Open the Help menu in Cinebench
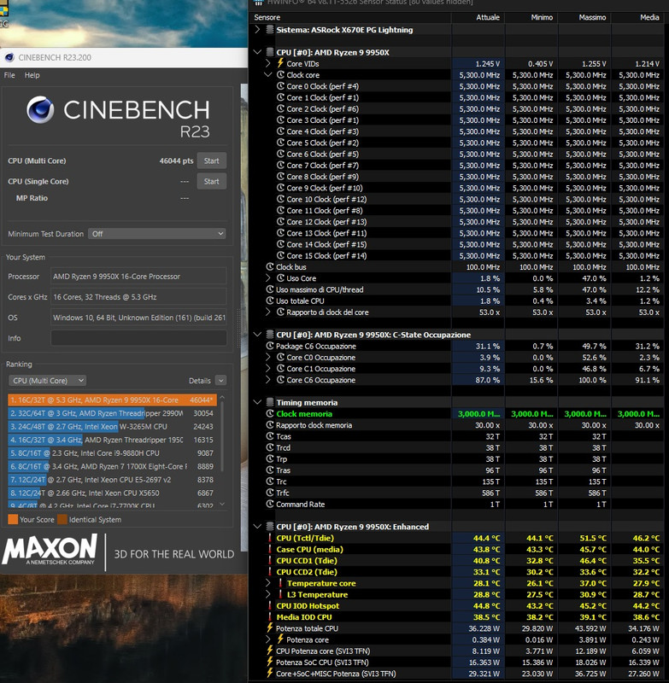Viewport: 669px width, 683px height. (32, 75)
